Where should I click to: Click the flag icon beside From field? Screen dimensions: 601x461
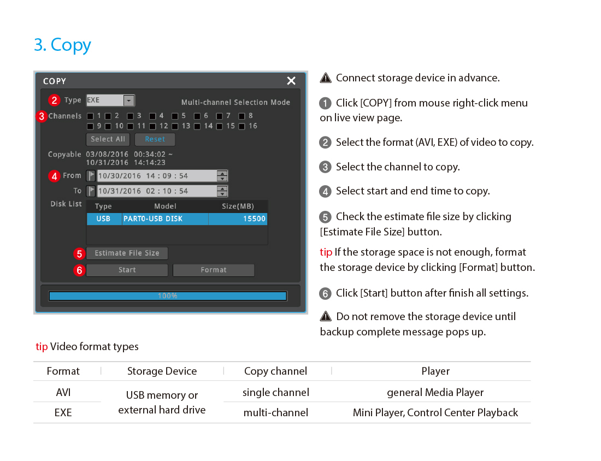click(91, 176)
